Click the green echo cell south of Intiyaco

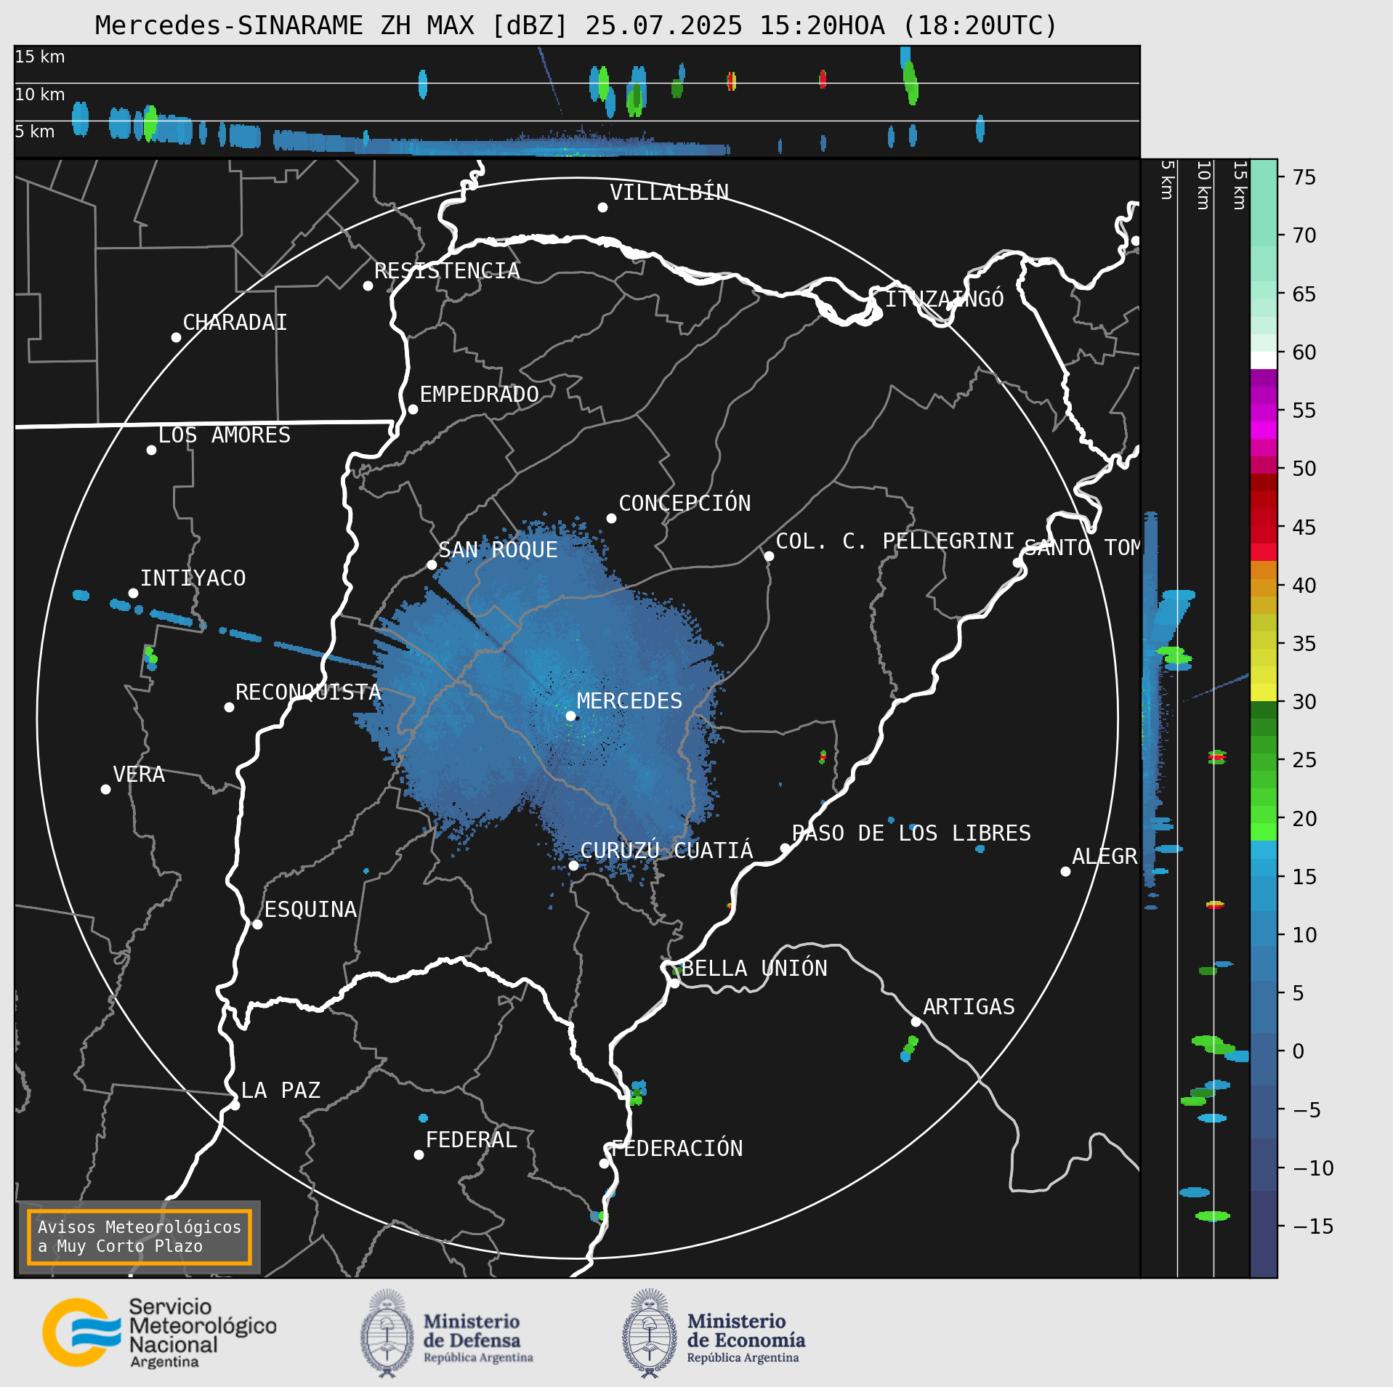point(150,655)
